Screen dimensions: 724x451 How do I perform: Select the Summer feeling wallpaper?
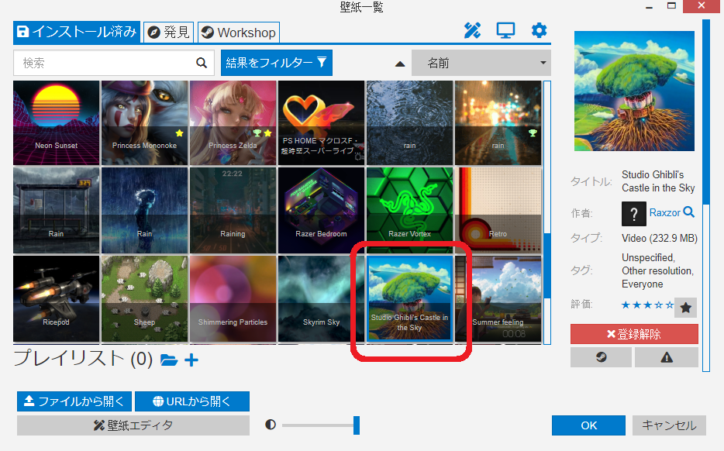(498, 298)
